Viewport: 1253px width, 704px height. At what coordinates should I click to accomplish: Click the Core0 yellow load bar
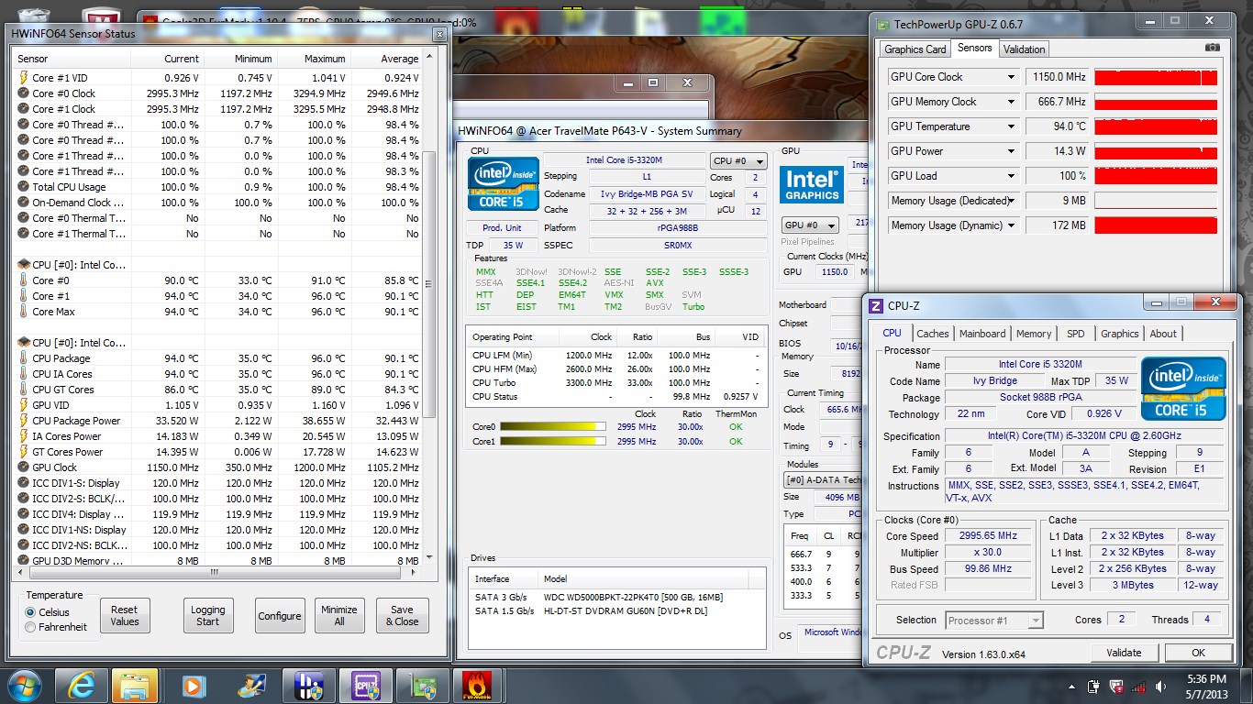[553, 426]
